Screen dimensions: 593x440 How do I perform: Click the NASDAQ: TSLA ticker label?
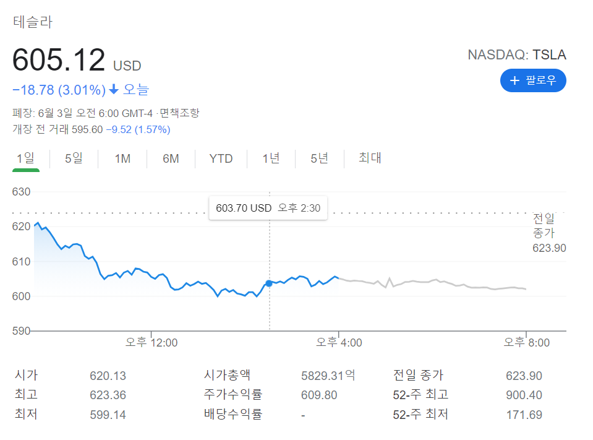(516, 55)
